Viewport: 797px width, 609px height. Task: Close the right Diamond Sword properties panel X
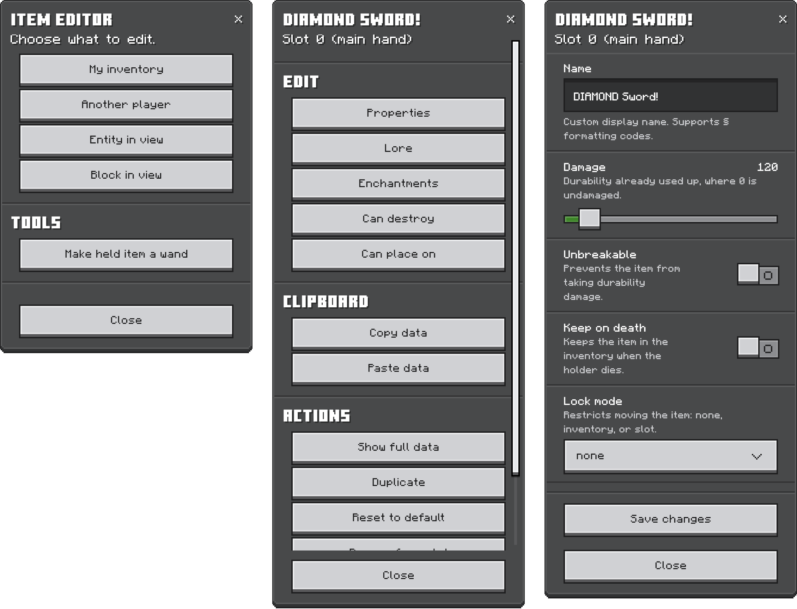tap(783, 19)
